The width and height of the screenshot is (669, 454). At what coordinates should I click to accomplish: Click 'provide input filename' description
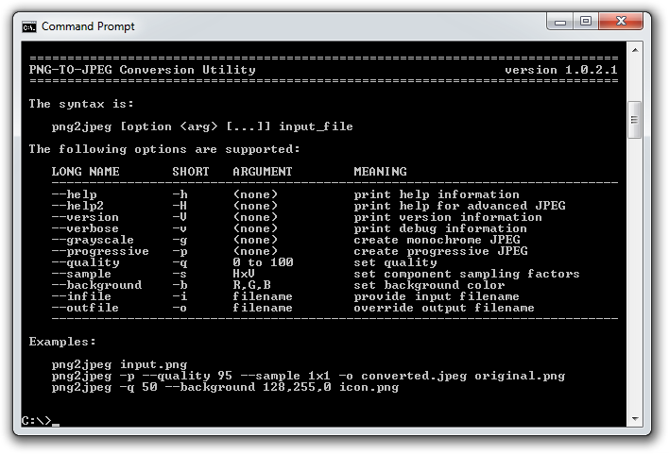[x=437, y=296]
